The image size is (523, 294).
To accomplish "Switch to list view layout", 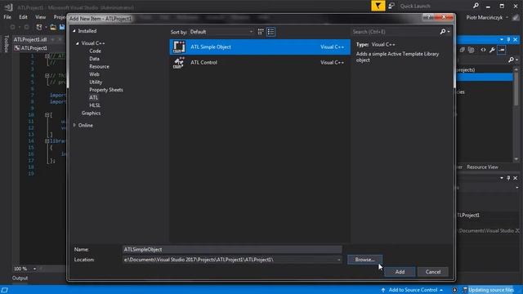I will click(x=270, y=32).
